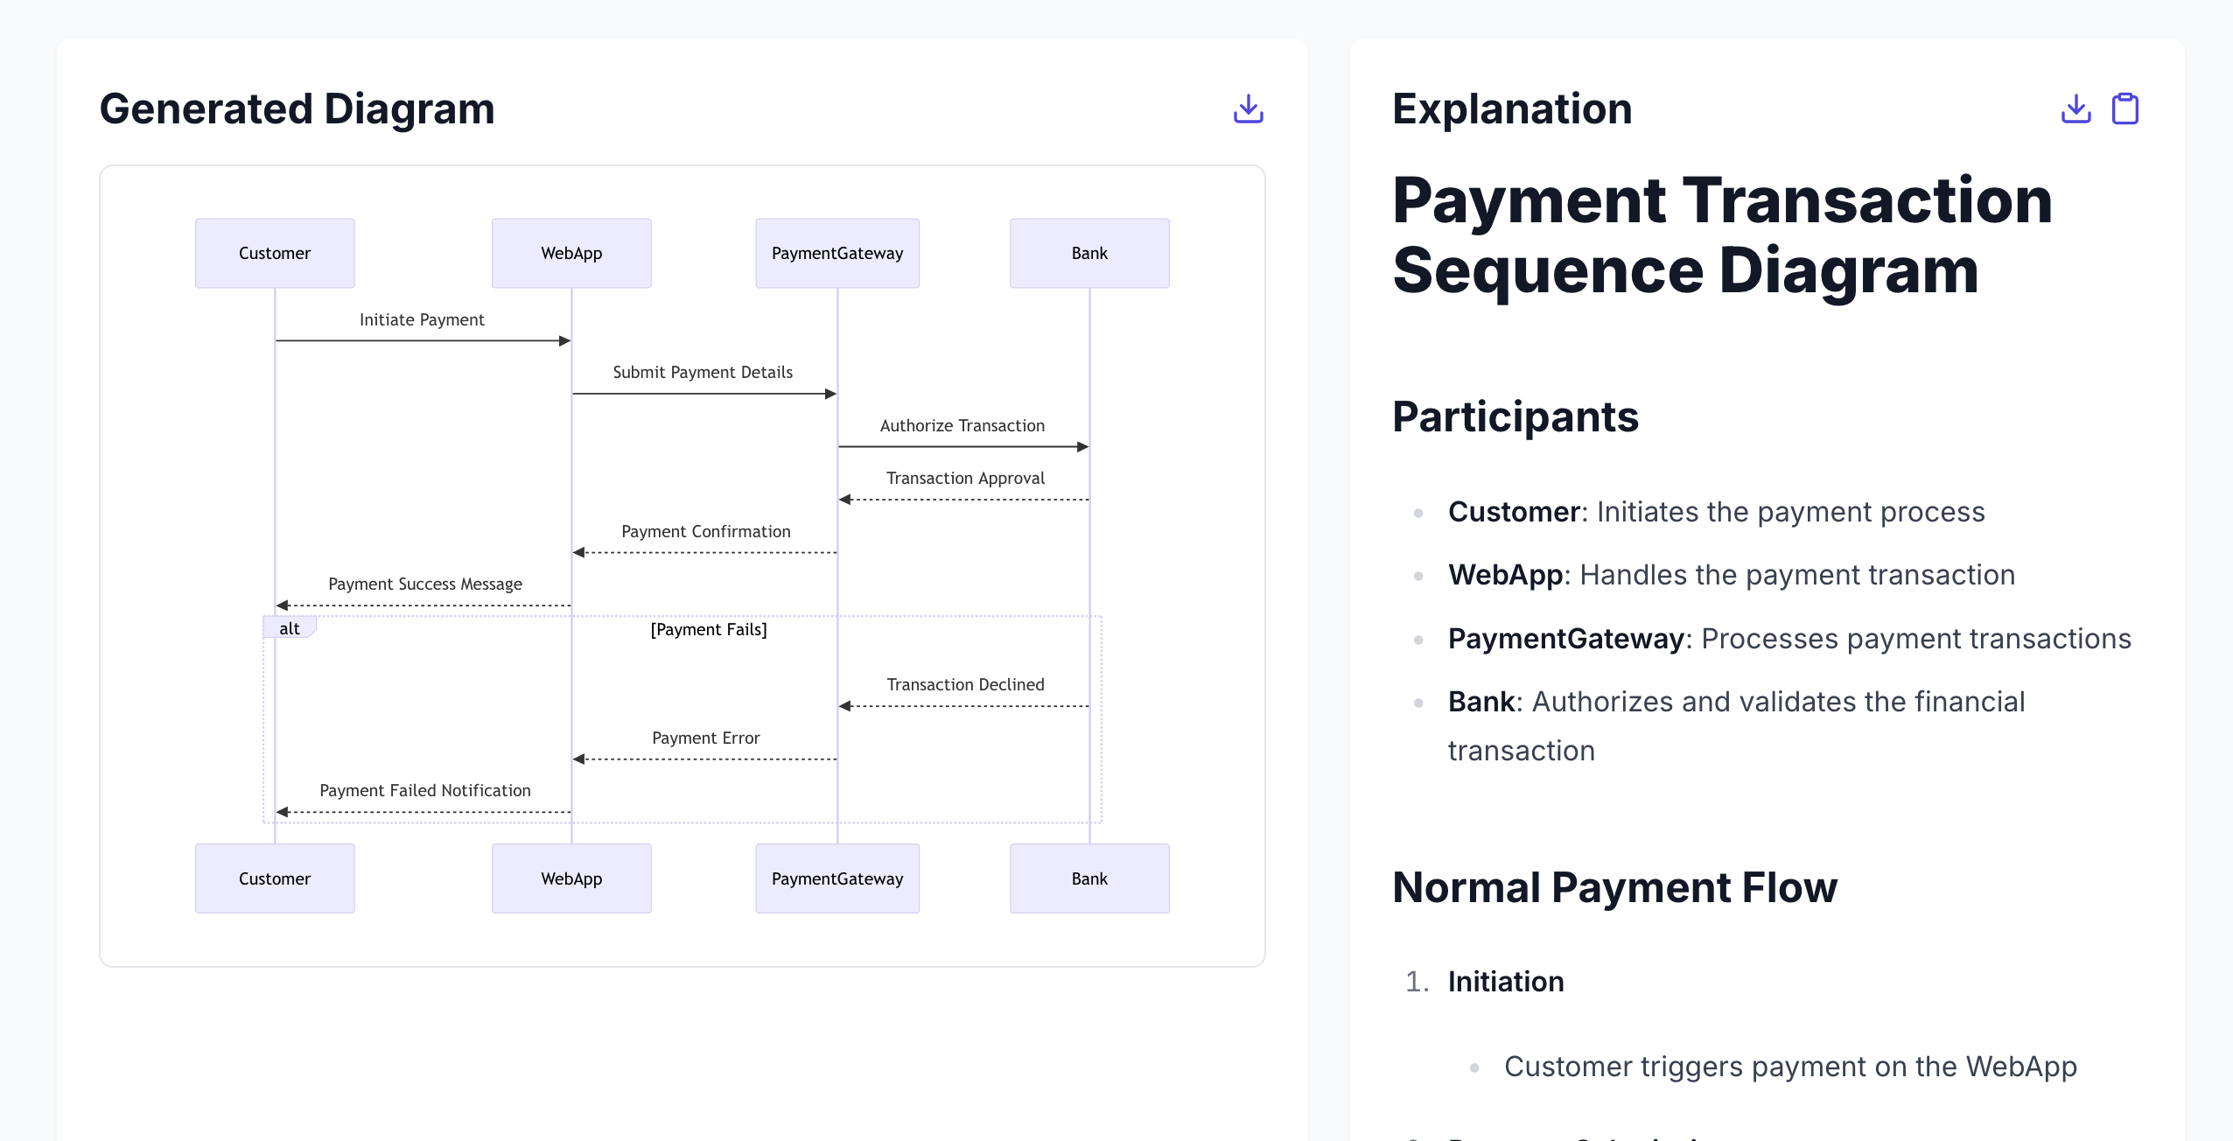2233x1141 pixels.
Task: Click the top Customer participant box
Action: (x=275, y=253)
